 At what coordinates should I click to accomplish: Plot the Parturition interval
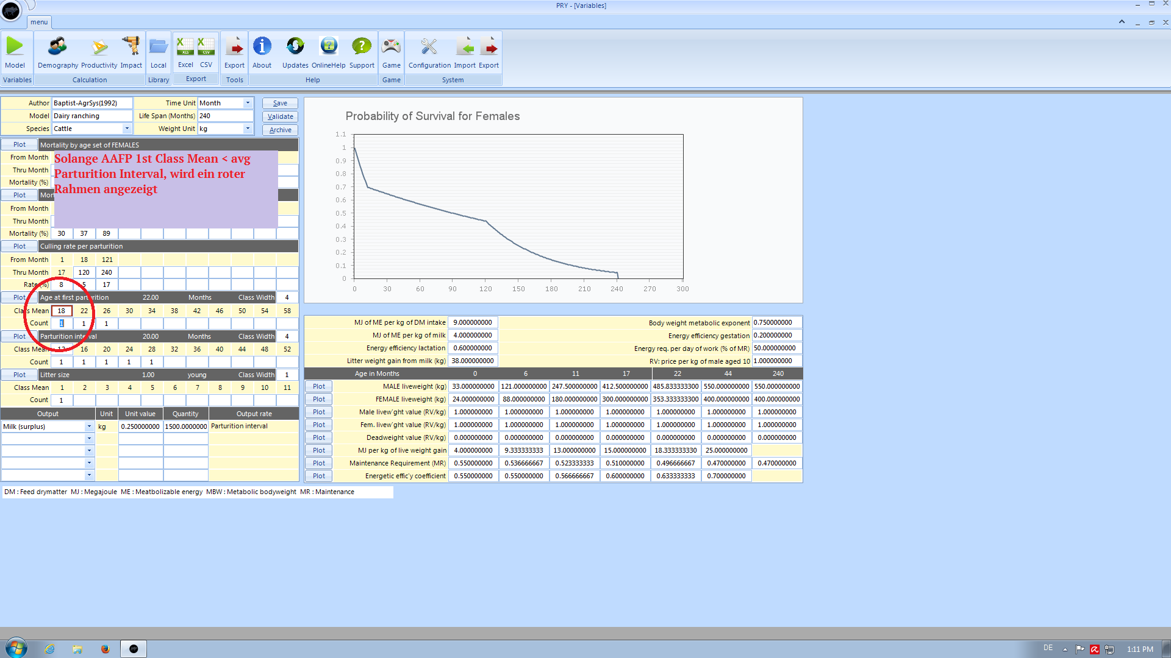point(20,336)
